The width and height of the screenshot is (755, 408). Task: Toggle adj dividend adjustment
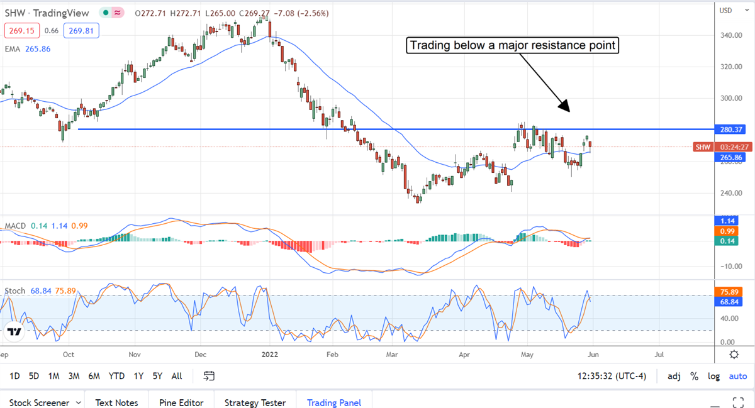coord(674,376)
